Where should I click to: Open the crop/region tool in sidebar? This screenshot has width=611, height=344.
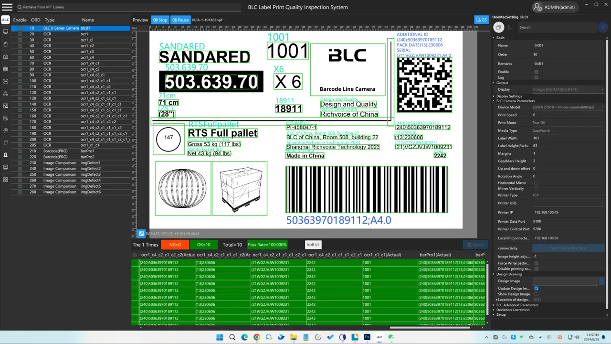(5, 142)
